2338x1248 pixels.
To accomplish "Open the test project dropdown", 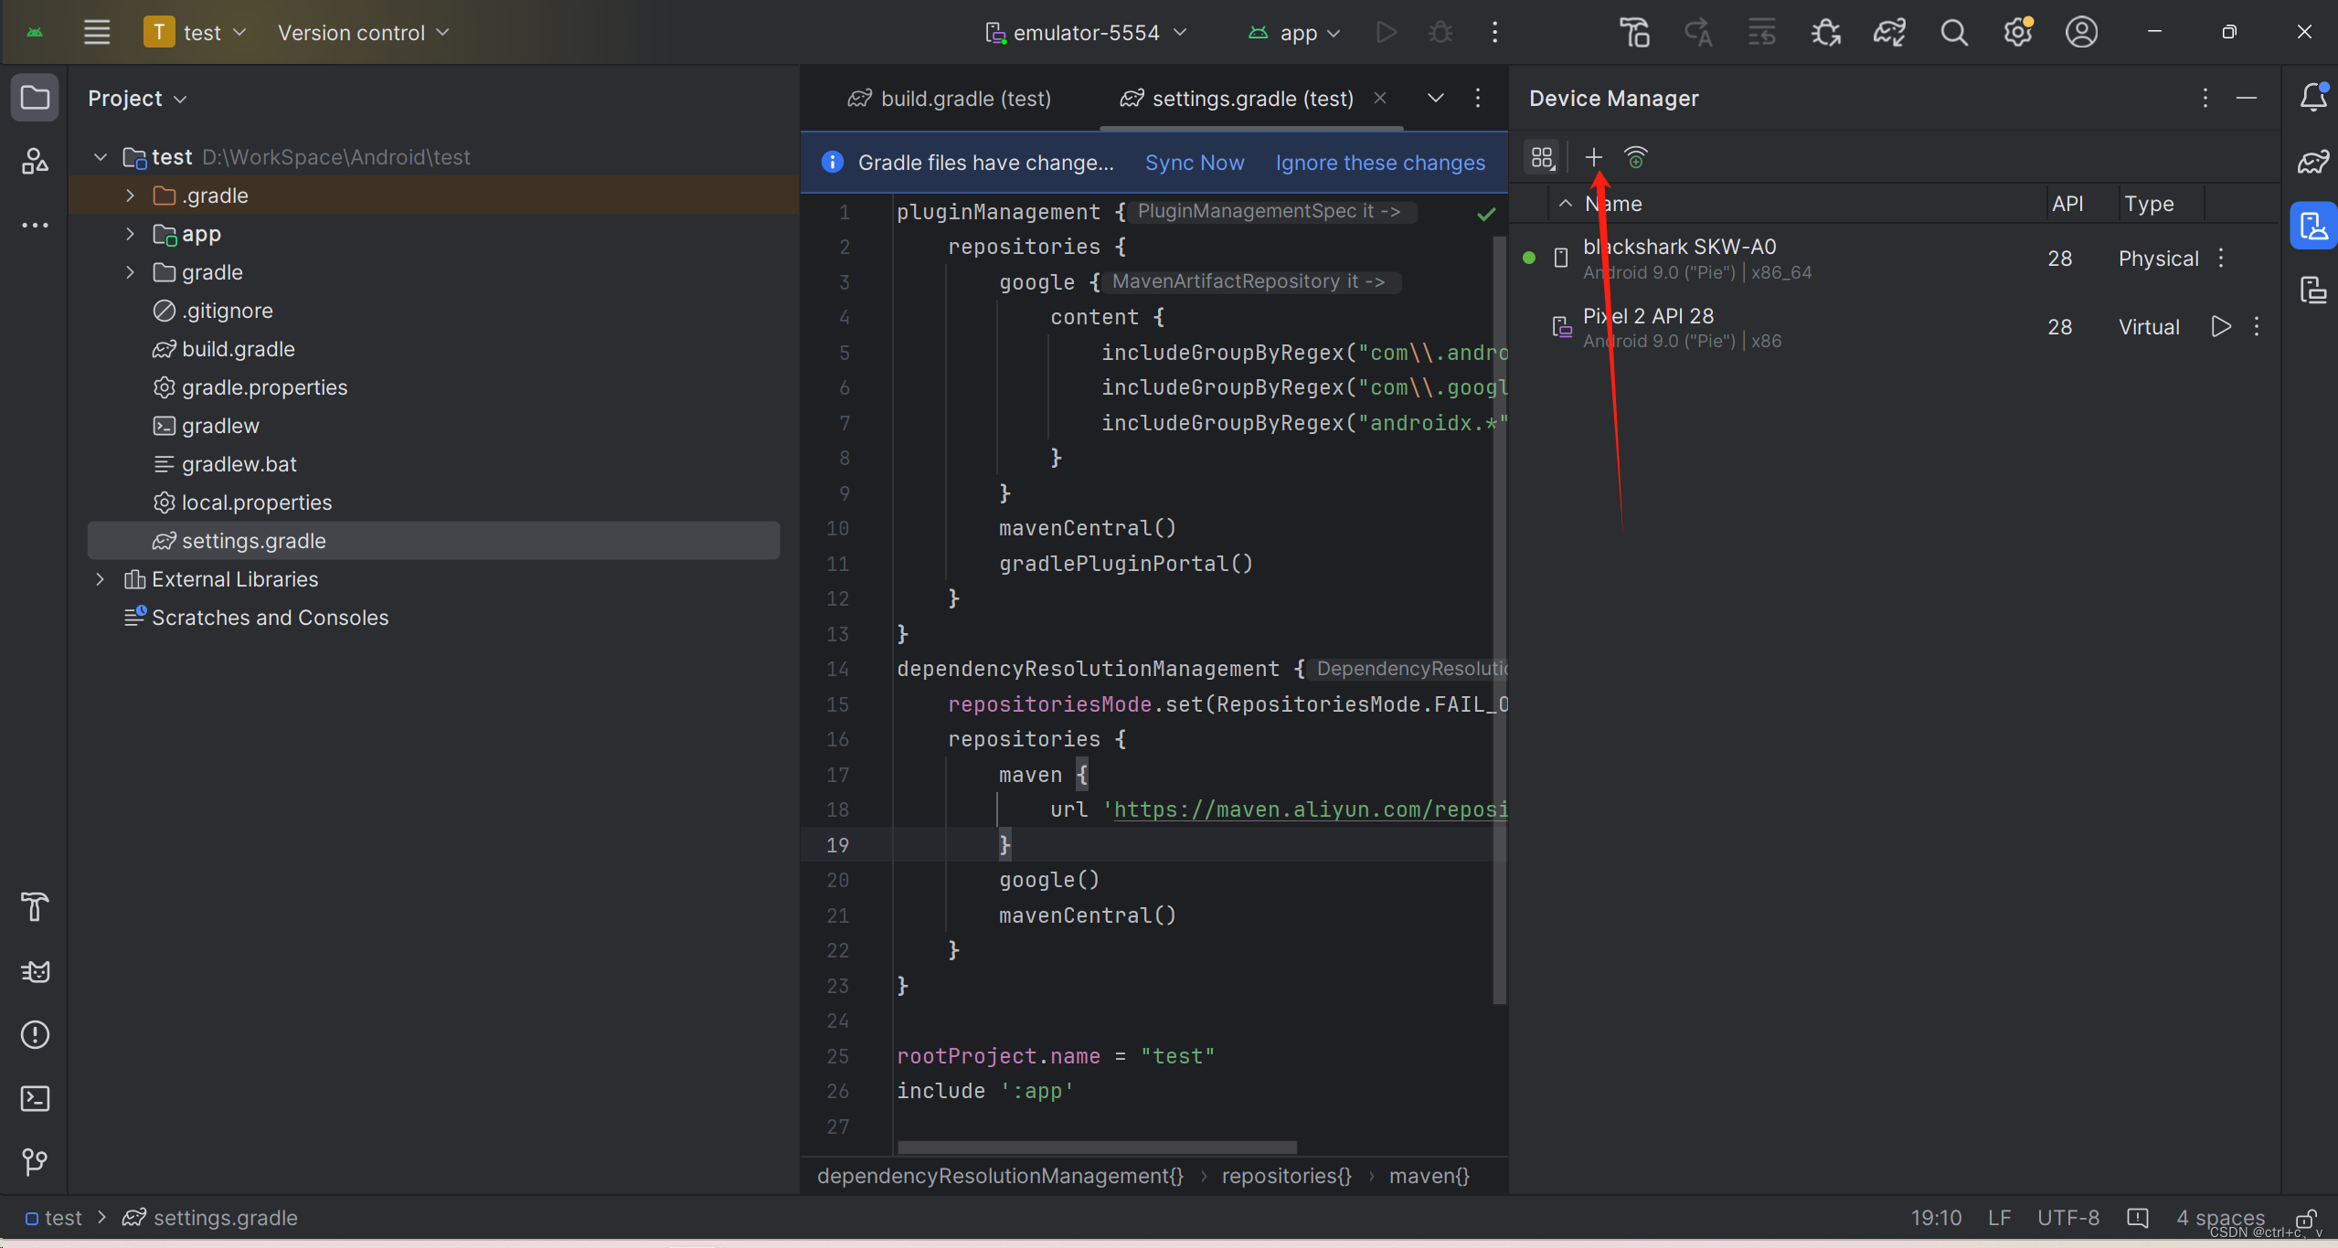I will coord(196,33).
